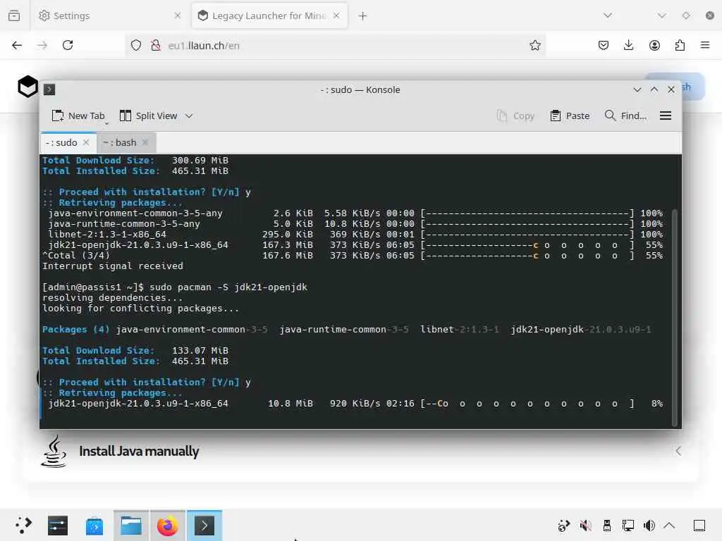Viewport: 722px width, 541px height.
Task: Go forward in Firefox
Action: pos(42,45)
